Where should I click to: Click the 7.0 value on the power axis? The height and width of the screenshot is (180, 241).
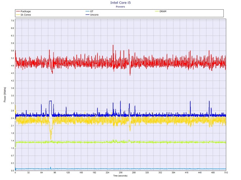pyautogui.click(x=13, y=21)
